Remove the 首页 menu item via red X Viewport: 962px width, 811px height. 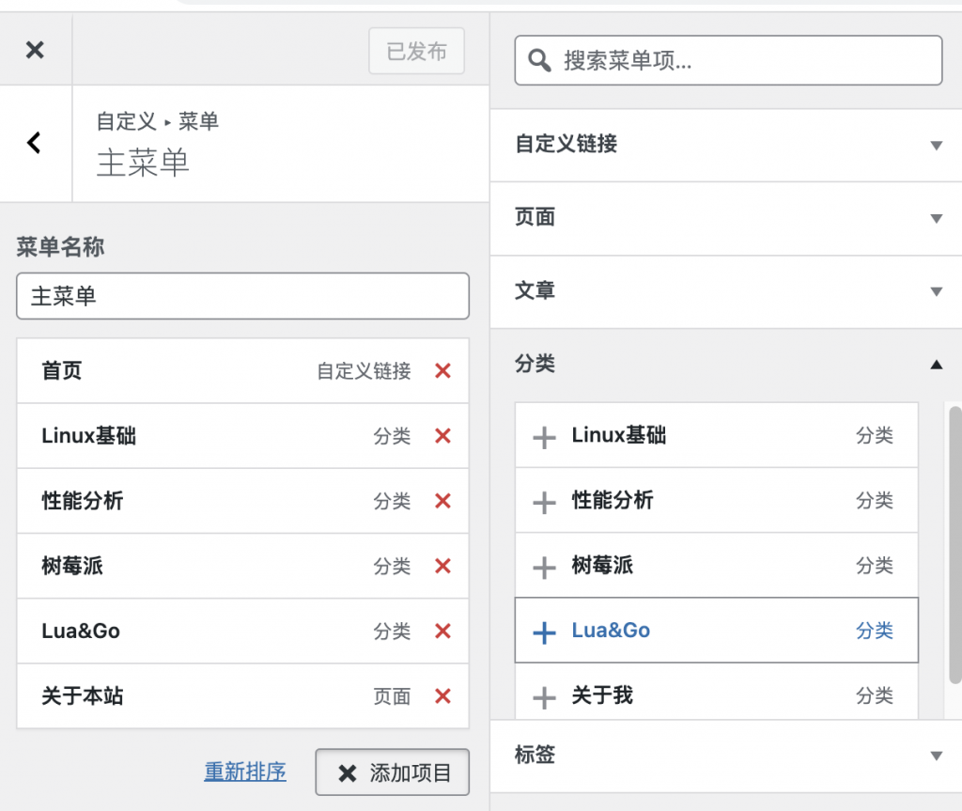[442, 371]
